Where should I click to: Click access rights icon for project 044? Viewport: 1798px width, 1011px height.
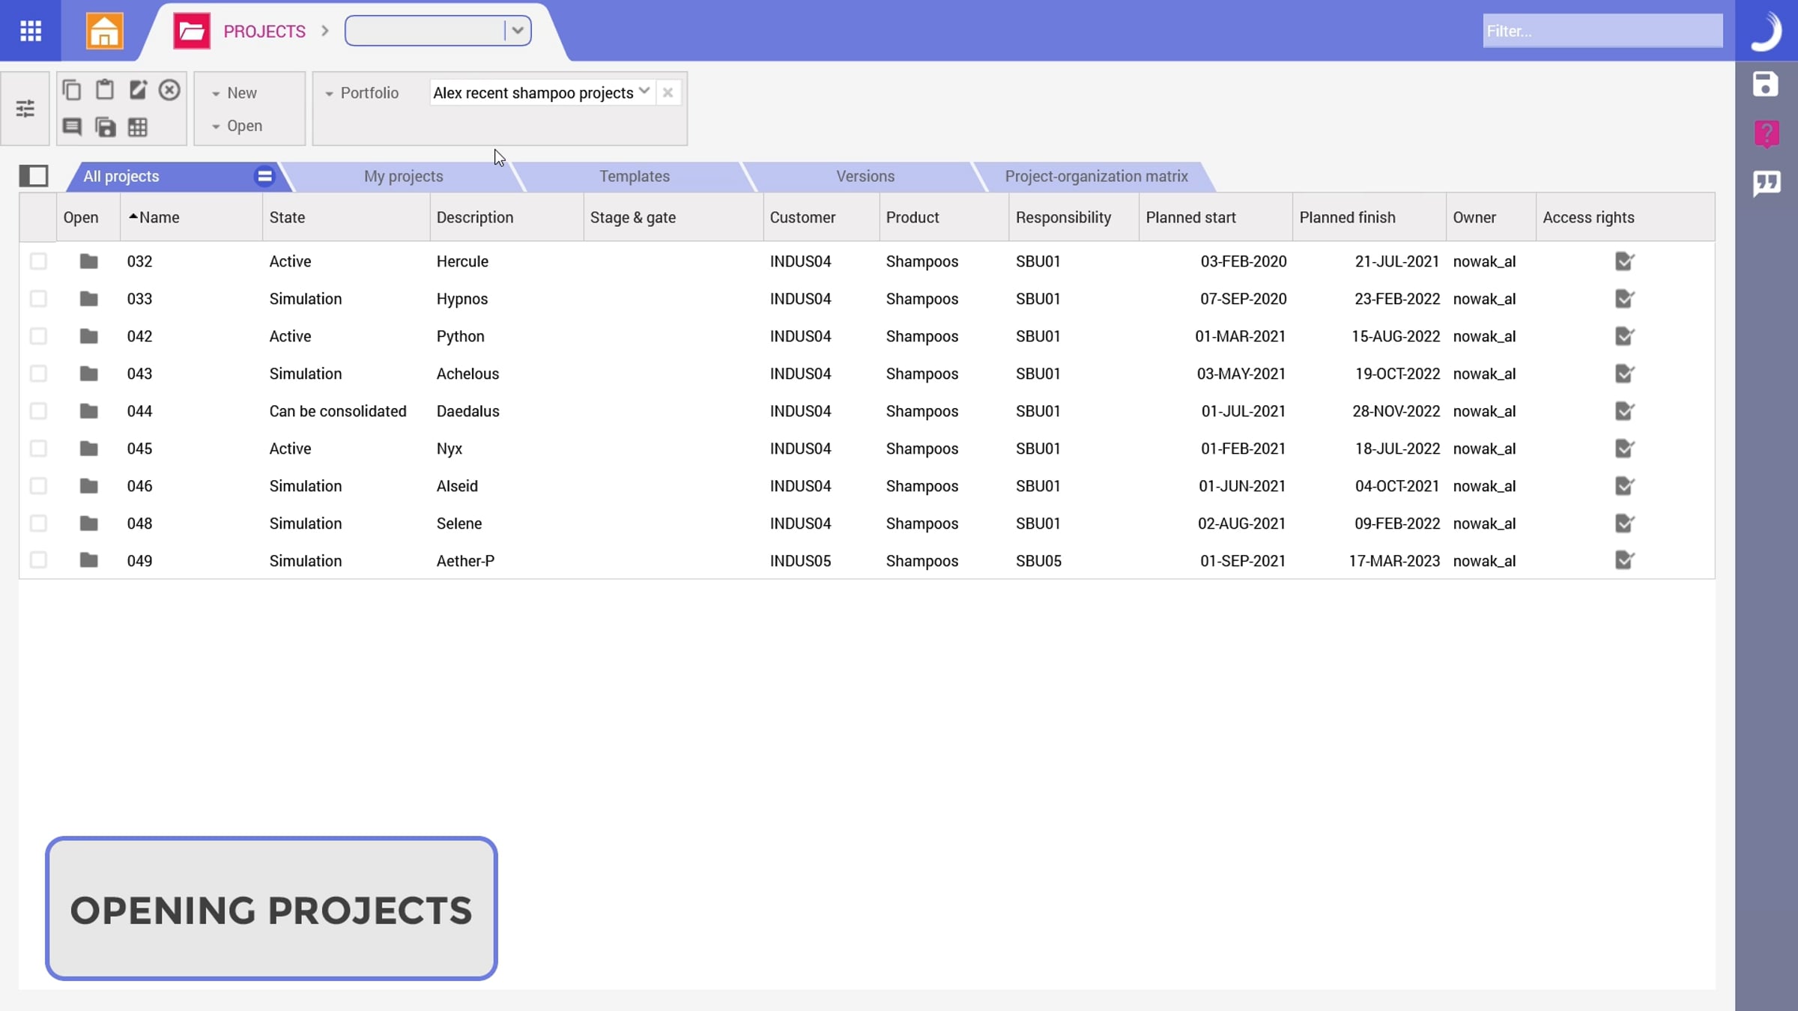1625,411
